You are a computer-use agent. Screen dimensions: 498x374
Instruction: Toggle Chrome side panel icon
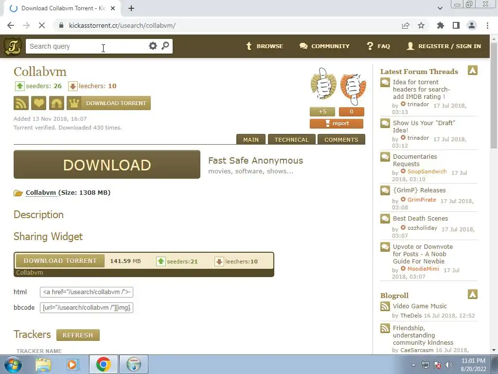coord(456,25)
